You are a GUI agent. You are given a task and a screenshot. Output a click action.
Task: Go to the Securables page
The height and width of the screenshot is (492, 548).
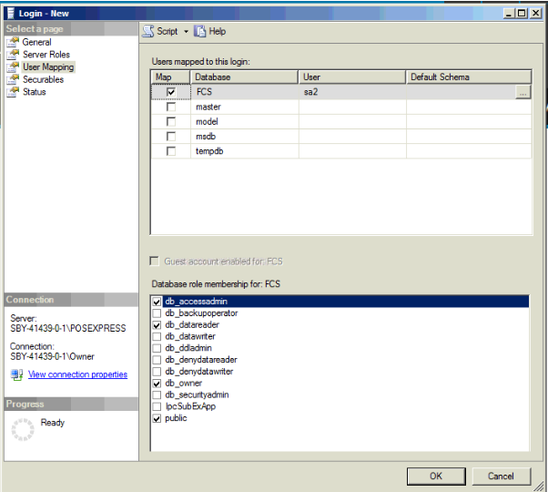43,79
